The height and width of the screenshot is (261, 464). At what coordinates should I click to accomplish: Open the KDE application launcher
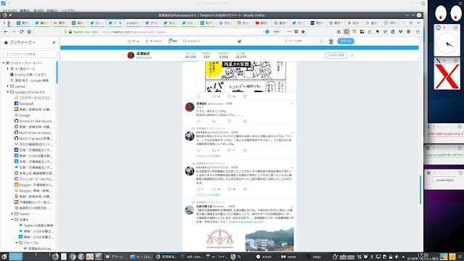coord(4,257)
